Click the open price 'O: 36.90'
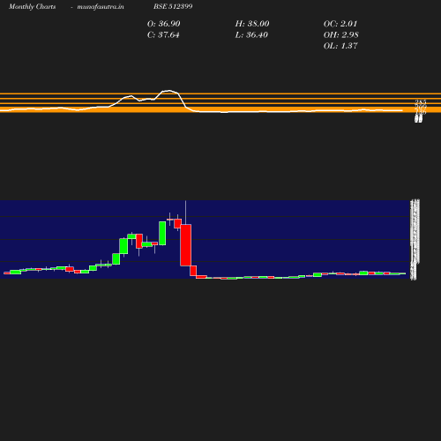Screen dimensions: 441x441 pyautogui.click(x=164, y=24)
